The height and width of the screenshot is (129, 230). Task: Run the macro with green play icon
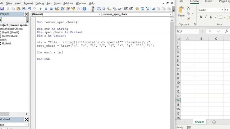[41, 9]
